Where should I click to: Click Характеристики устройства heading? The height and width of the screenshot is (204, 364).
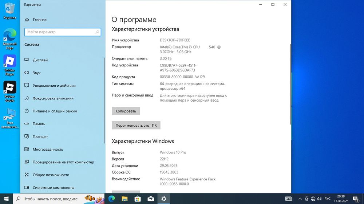click(145, 29)
